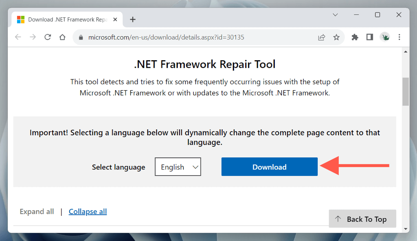Bookmark this page with the star icon
Image resolution: width=417 pixels, height=241 pixels.
point(336,37)
